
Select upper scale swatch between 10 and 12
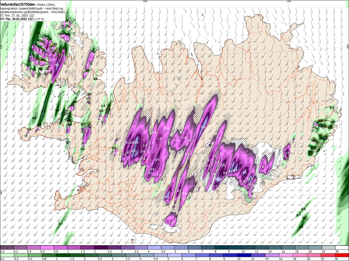coord(248,247)
